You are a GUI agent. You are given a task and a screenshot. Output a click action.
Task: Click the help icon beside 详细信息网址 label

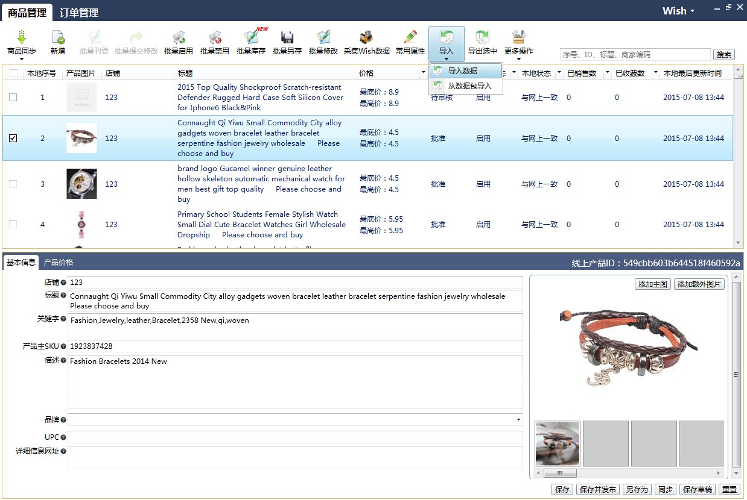pyautogui.click(x=63, y=451)
